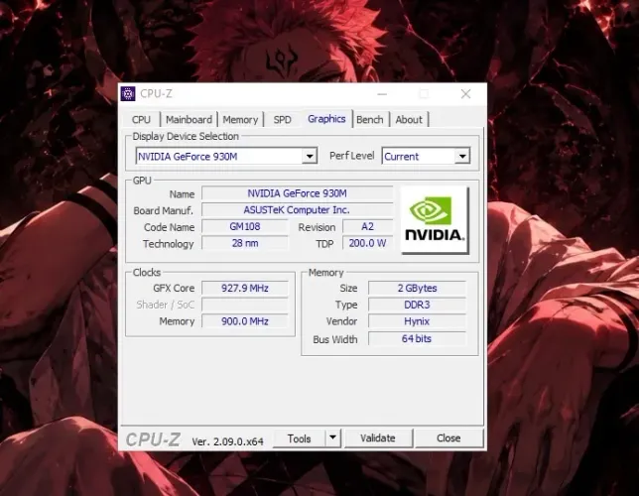Minimize the CPU-Z window
Viewport: 639px width, 496px height.
(382, 94)
